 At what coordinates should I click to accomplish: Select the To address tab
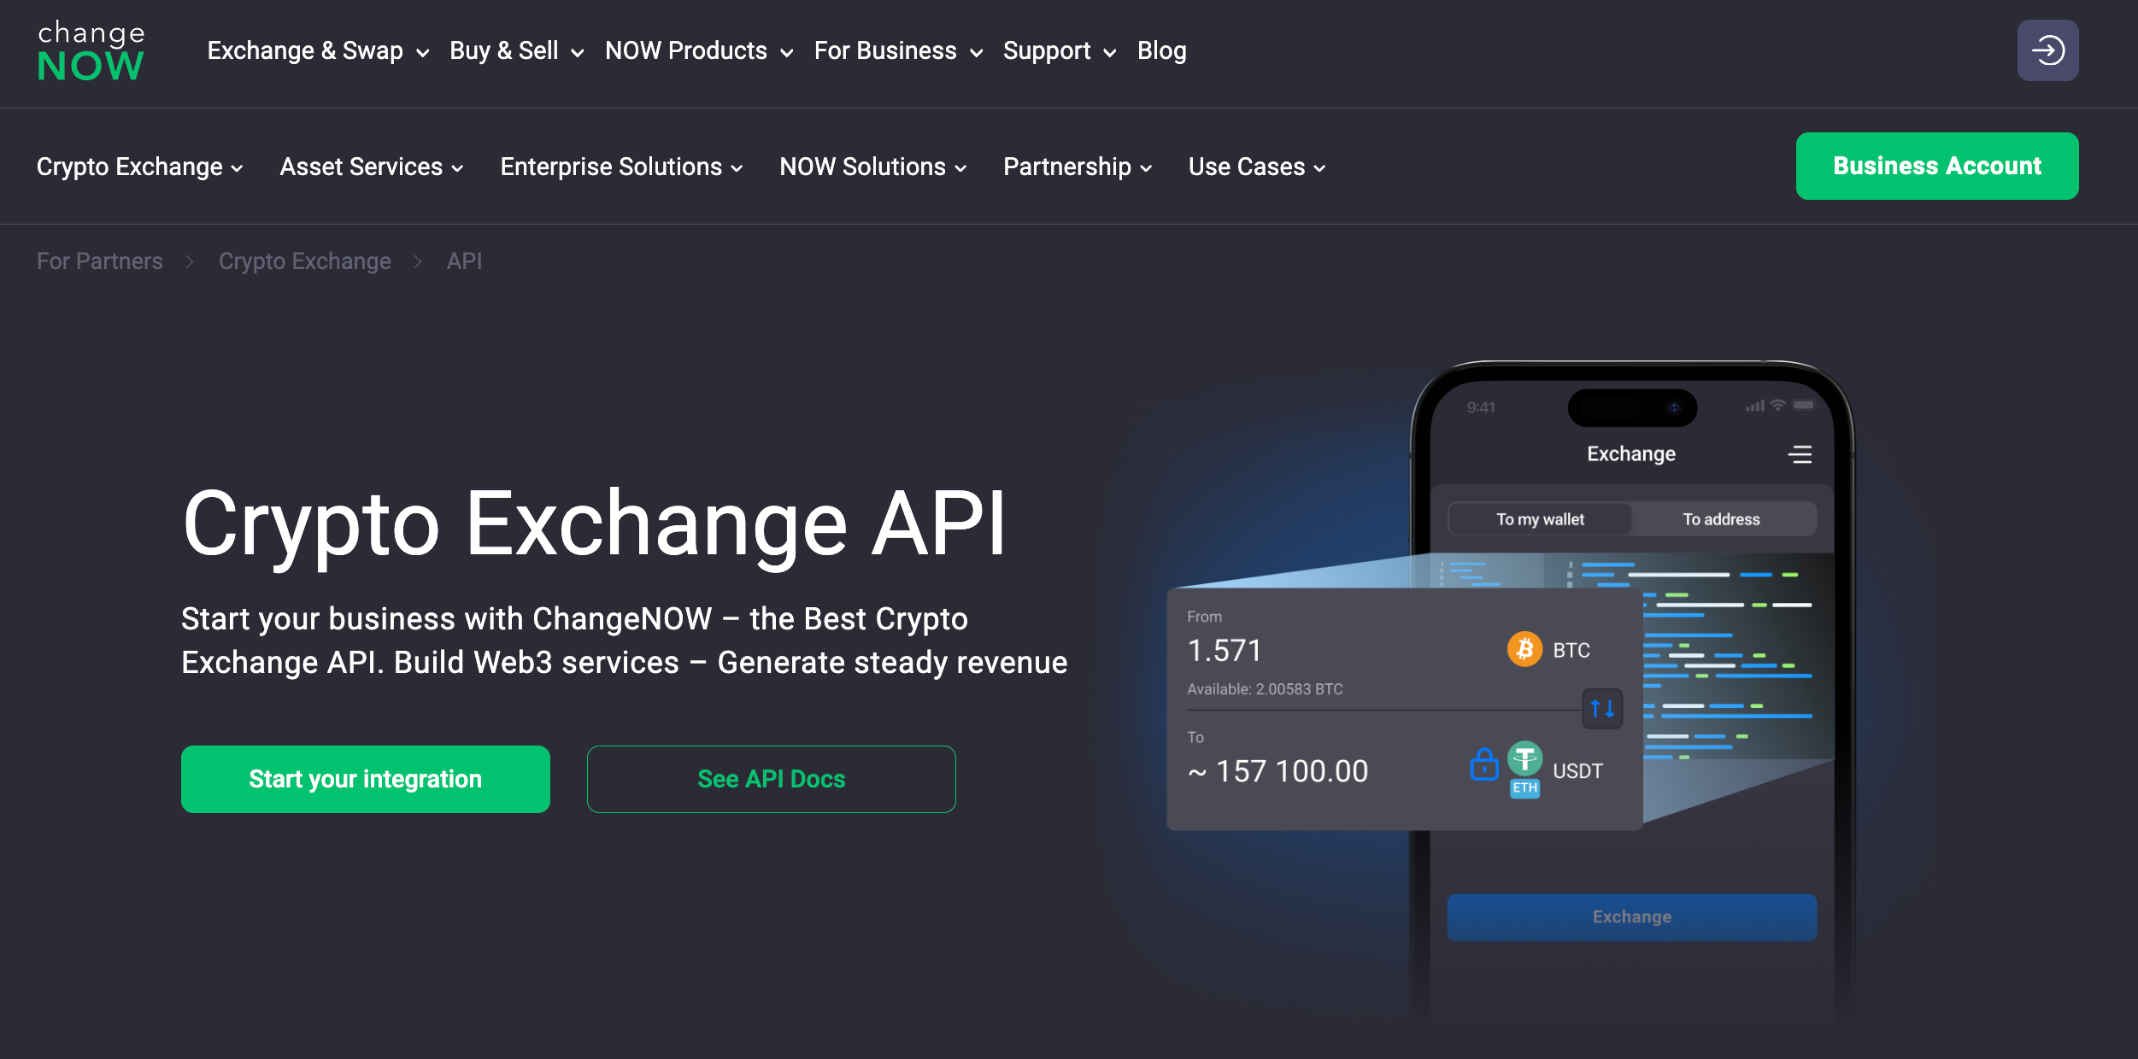click(1721, 519)
